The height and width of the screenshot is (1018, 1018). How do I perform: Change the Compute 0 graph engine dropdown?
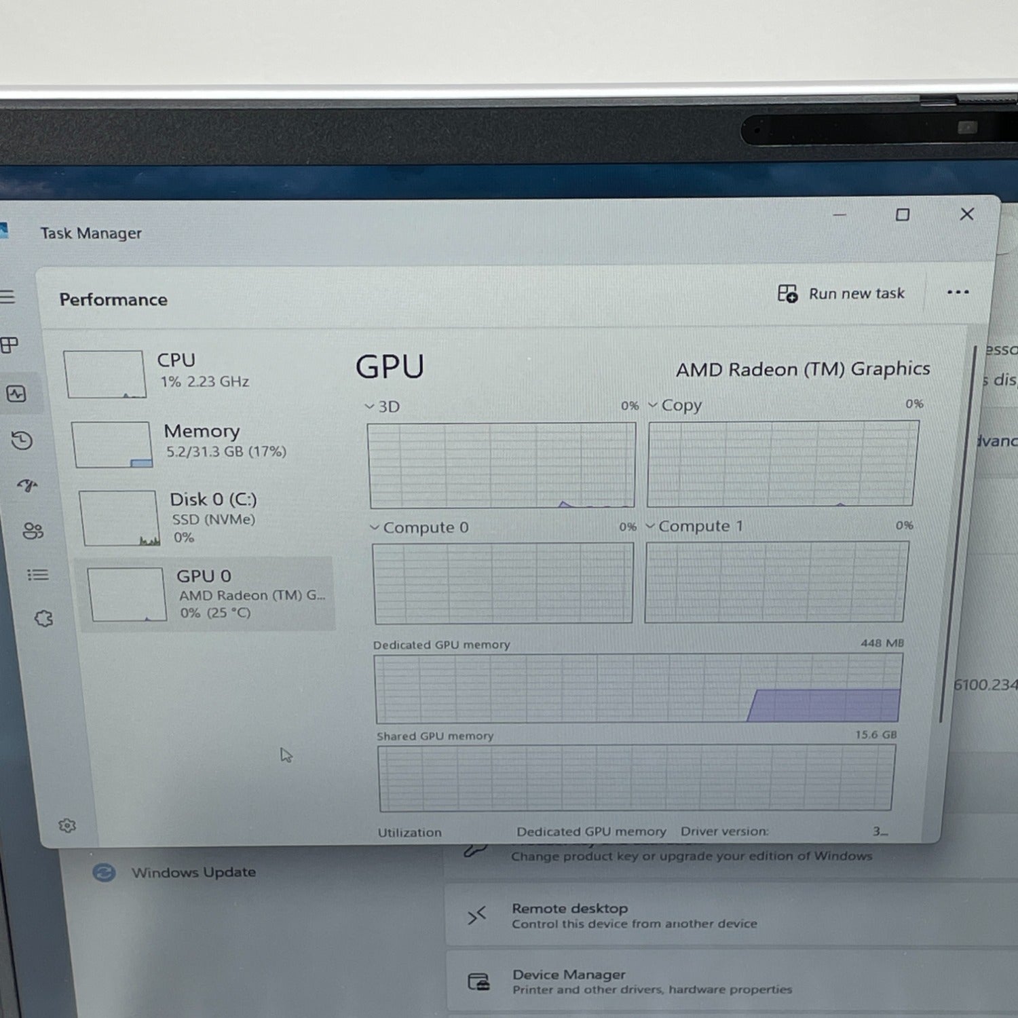coord(419,527)
